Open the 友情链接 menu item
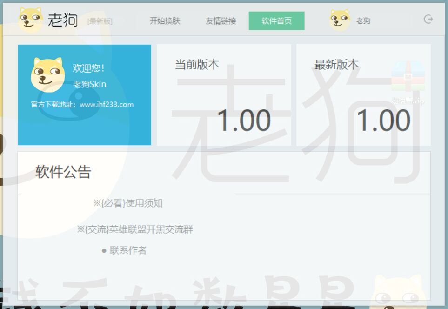Image resolution: width=448 pixels, height=309 pixels. 221,20
